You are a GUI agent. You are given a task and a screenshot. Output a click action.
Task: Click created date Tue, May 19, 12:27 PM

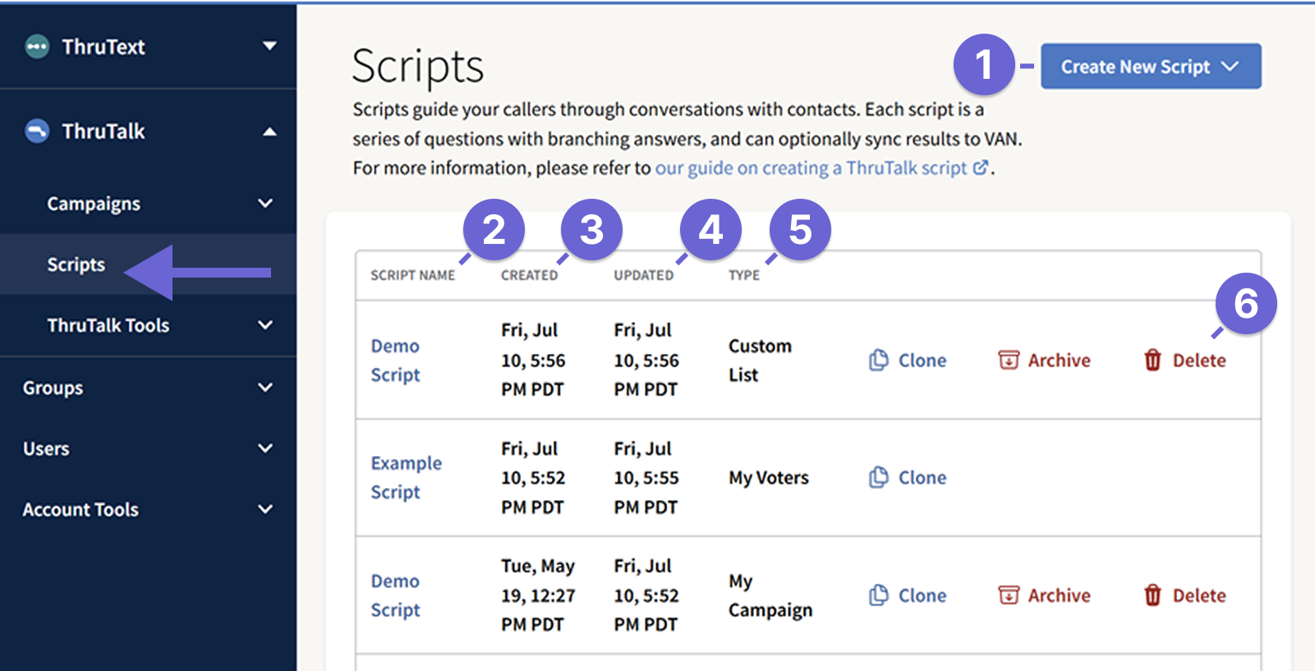(538, 595)
